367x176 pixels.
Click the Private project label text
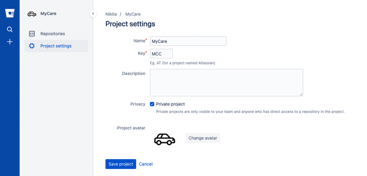pyautogui.click(x=170, y=104)
